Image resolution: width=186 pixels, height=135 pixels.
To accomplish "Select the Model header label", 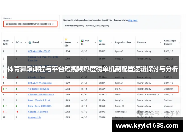I will tap(36, 43).
